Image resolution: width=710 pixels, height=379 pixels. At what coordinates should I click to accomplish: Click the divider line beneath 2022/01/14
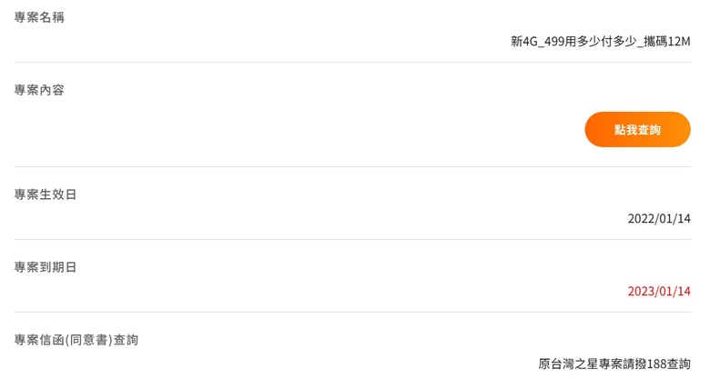click(352, 239)
